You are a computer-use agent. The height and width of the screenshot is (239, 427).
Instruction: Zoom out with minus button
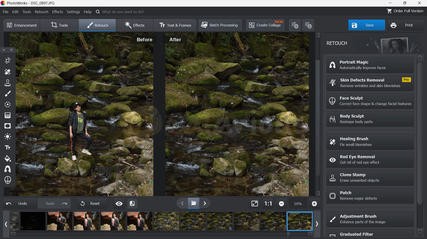click(x=281, y=204)
